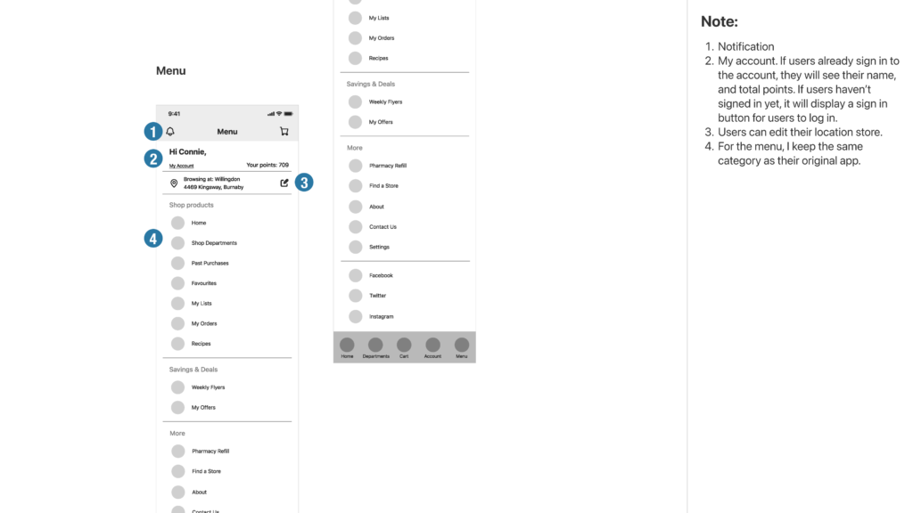The image size is (913, 513).
Task: Select the Home tab in bottom bar
Action: [x=347, y=346]
